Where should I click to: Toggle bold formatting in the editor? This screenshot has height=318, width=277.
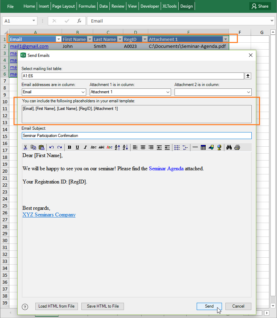[69, 147]
